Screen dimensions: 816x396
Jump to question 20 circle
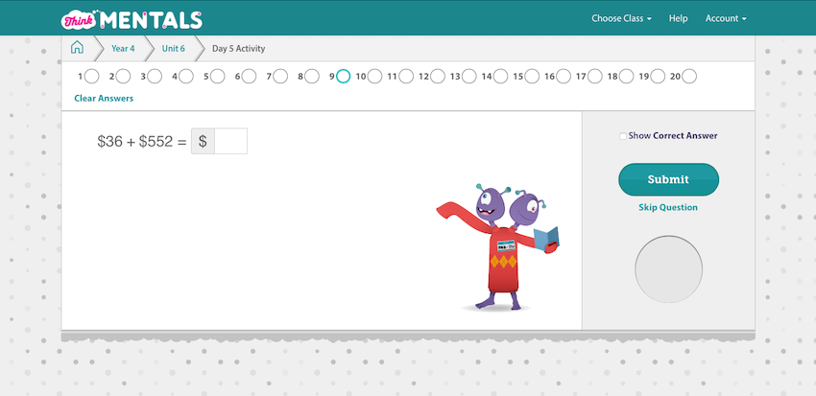pyautogui.click(x=688, y=76)
